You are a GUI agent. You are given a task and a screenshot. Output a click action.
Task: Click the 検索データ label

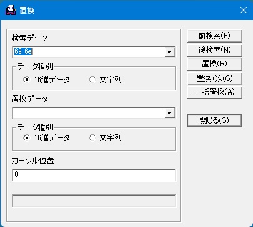point(29,38)
